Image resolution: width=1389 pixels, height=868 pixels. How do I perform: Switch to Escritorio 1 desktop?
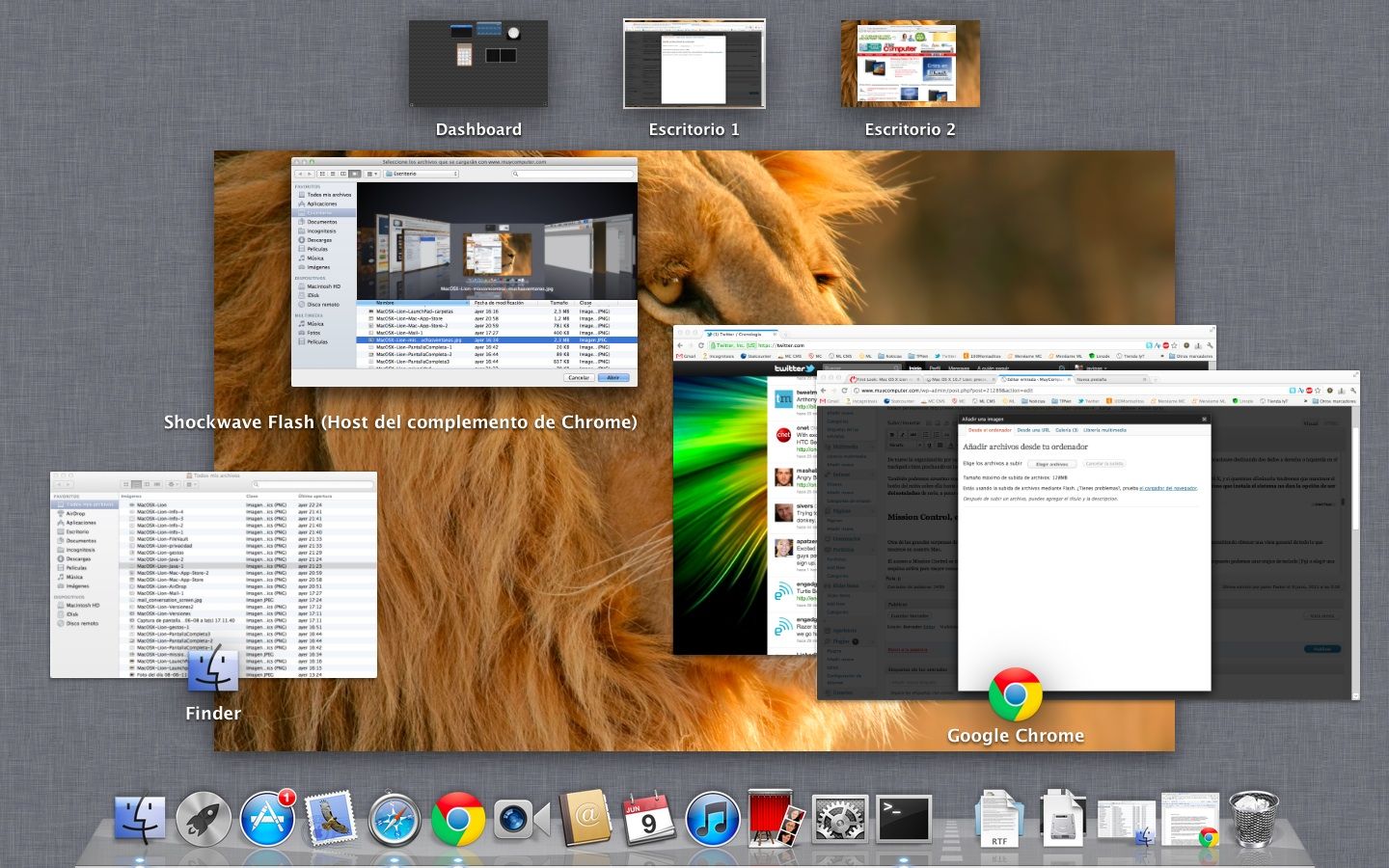(x=694, y=64)
